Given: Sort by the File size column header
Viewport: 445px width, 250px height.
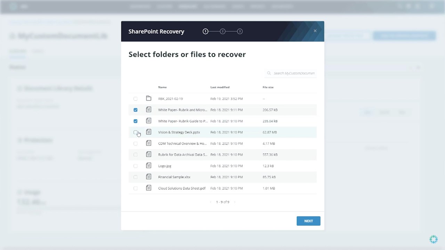Looking at the screenshot, I should 268,87.
